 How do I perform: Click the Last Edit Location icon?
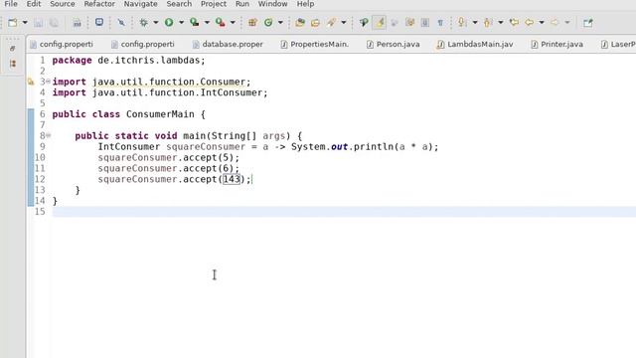pyautogui.click(x=514, y=22)
